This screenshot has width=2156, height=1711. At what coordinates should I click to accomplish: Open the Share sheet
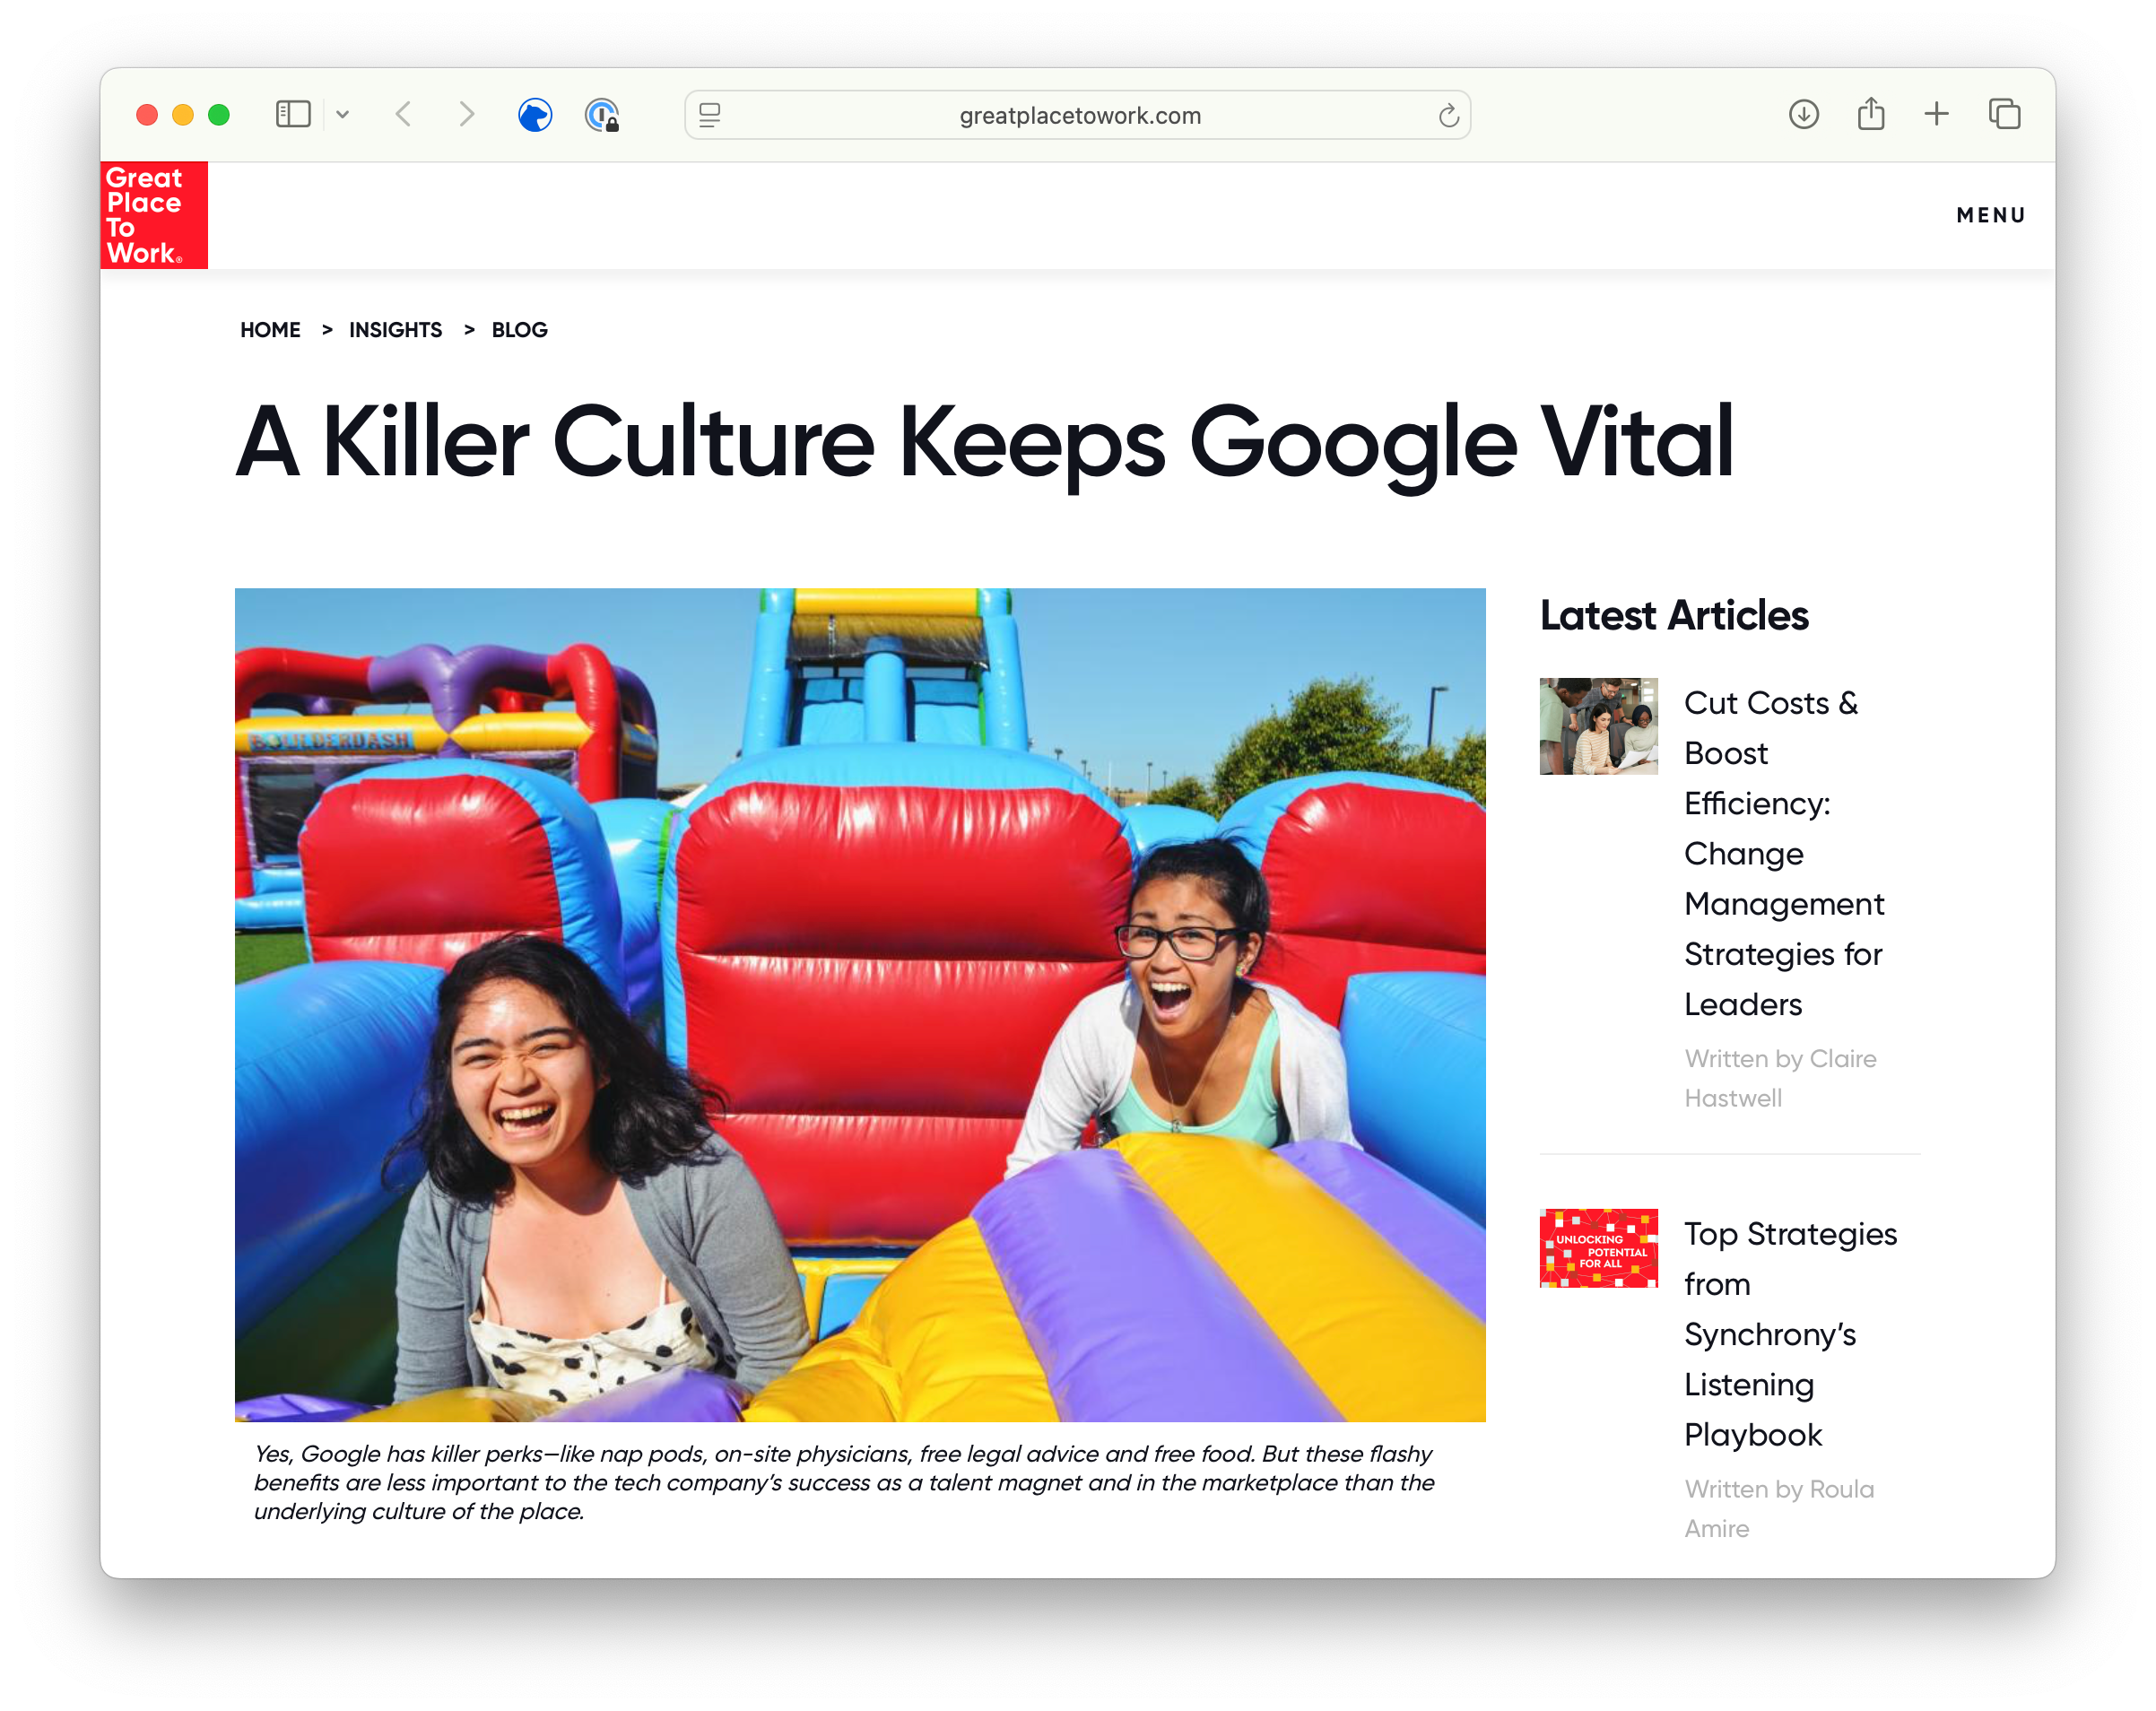tap(1870, 114)
